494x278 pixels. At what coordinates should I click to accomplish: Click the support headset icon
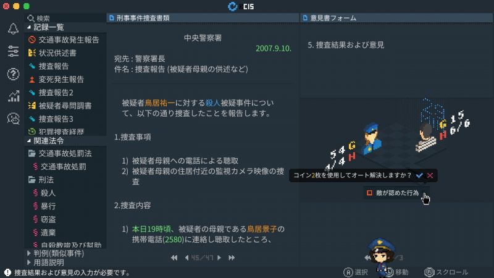click(x=13, y=119)
